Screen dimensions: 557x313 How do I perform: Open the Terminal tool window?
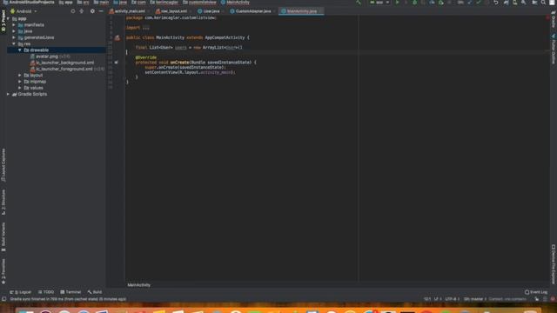tap(70, 292)
